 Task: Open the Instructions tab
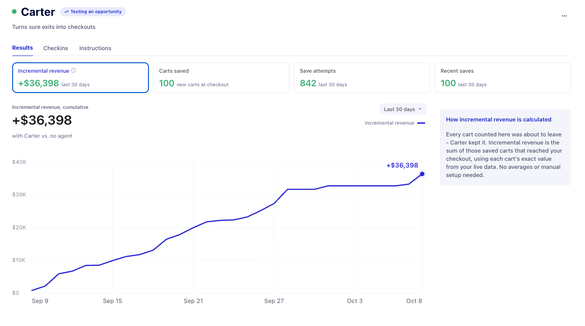pos(95,48)
